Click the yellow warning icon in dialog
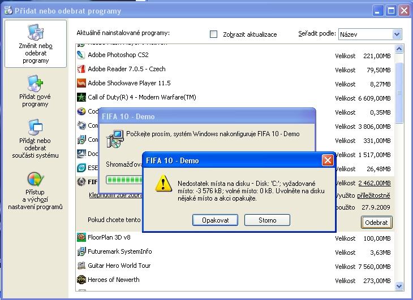 (x=164, y=183)
